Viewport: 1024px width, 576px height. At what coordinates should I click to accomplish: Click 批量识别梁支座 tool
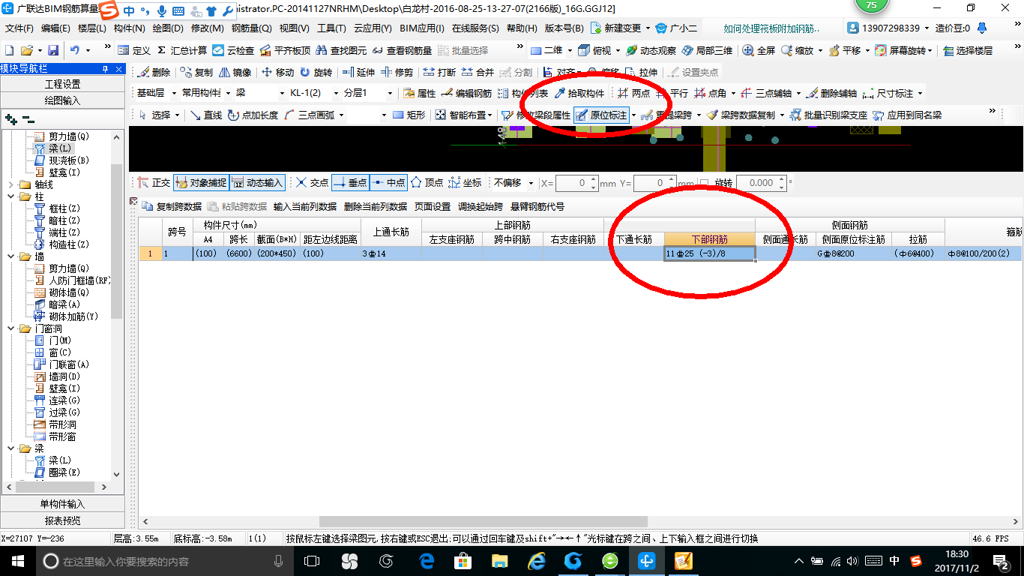(828, 115)
